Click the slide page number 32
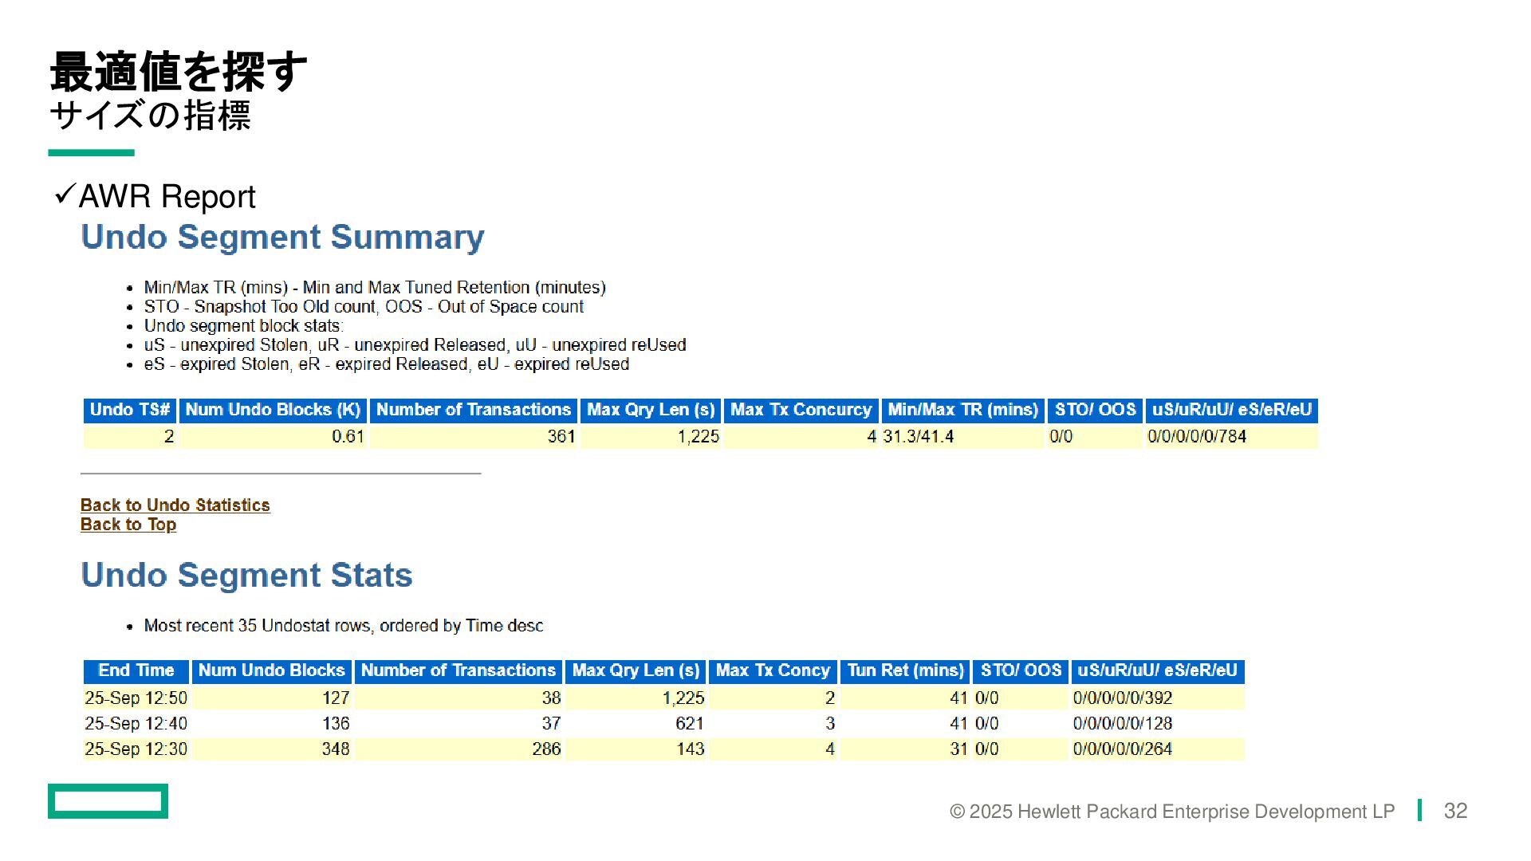Screen dimensions: 1531x861 [x=1455, y=811]
